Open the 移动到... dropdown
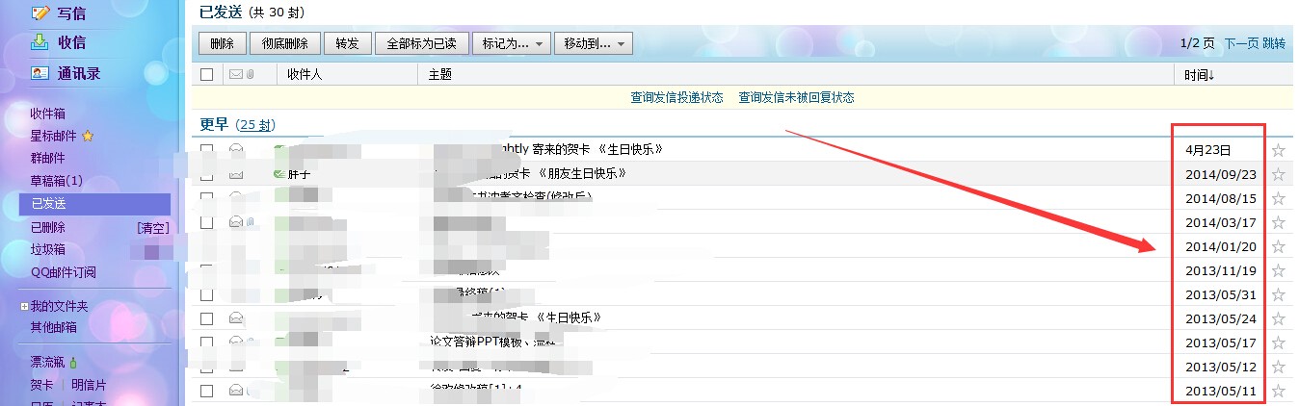 [x=594, y=43]
